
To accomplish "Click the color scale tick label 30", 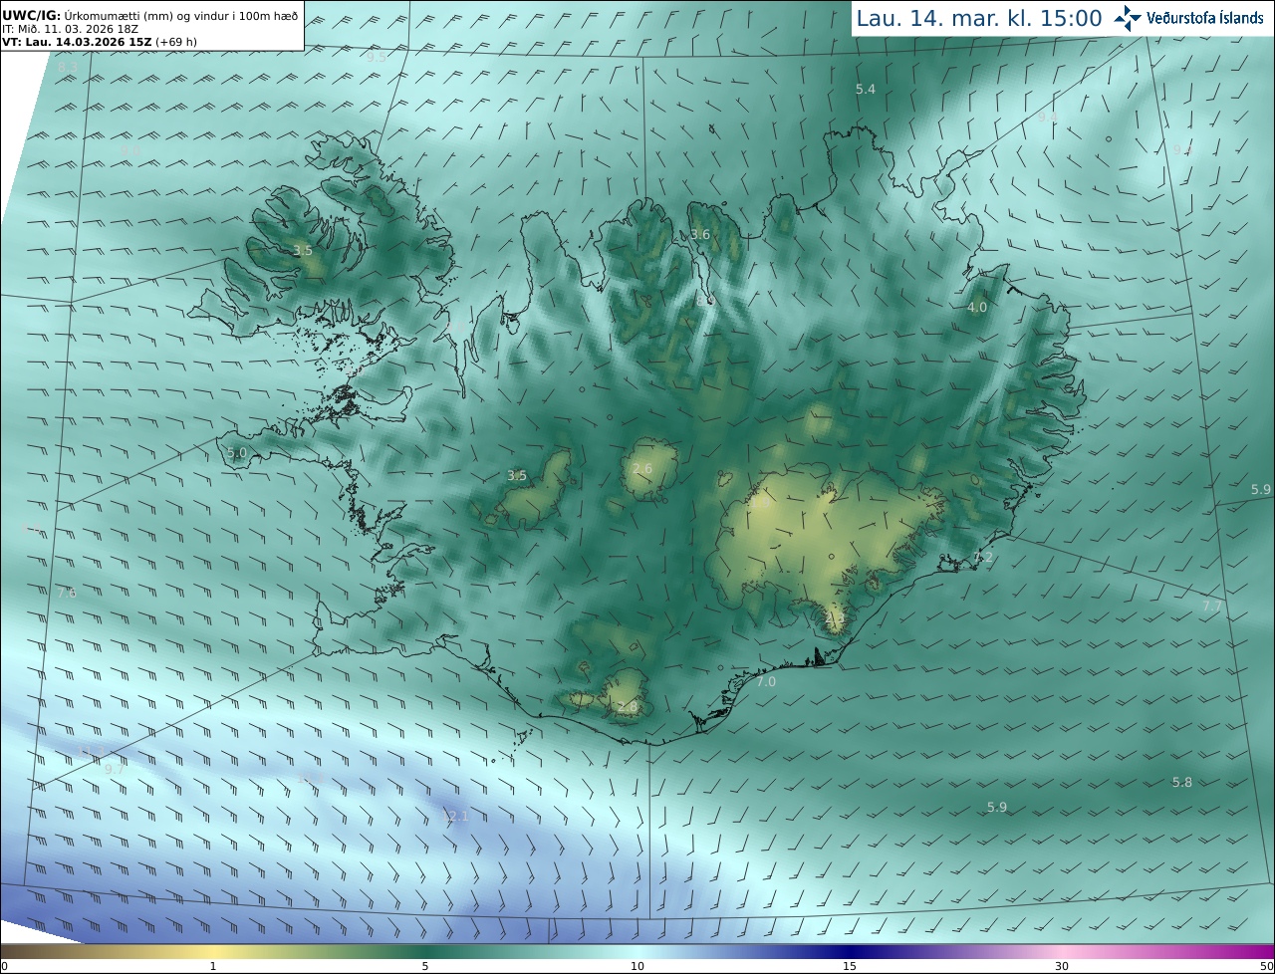I will pos(1062,966).
